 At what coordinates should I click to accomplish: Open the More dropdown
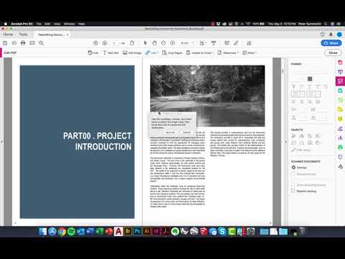point(249,53)
